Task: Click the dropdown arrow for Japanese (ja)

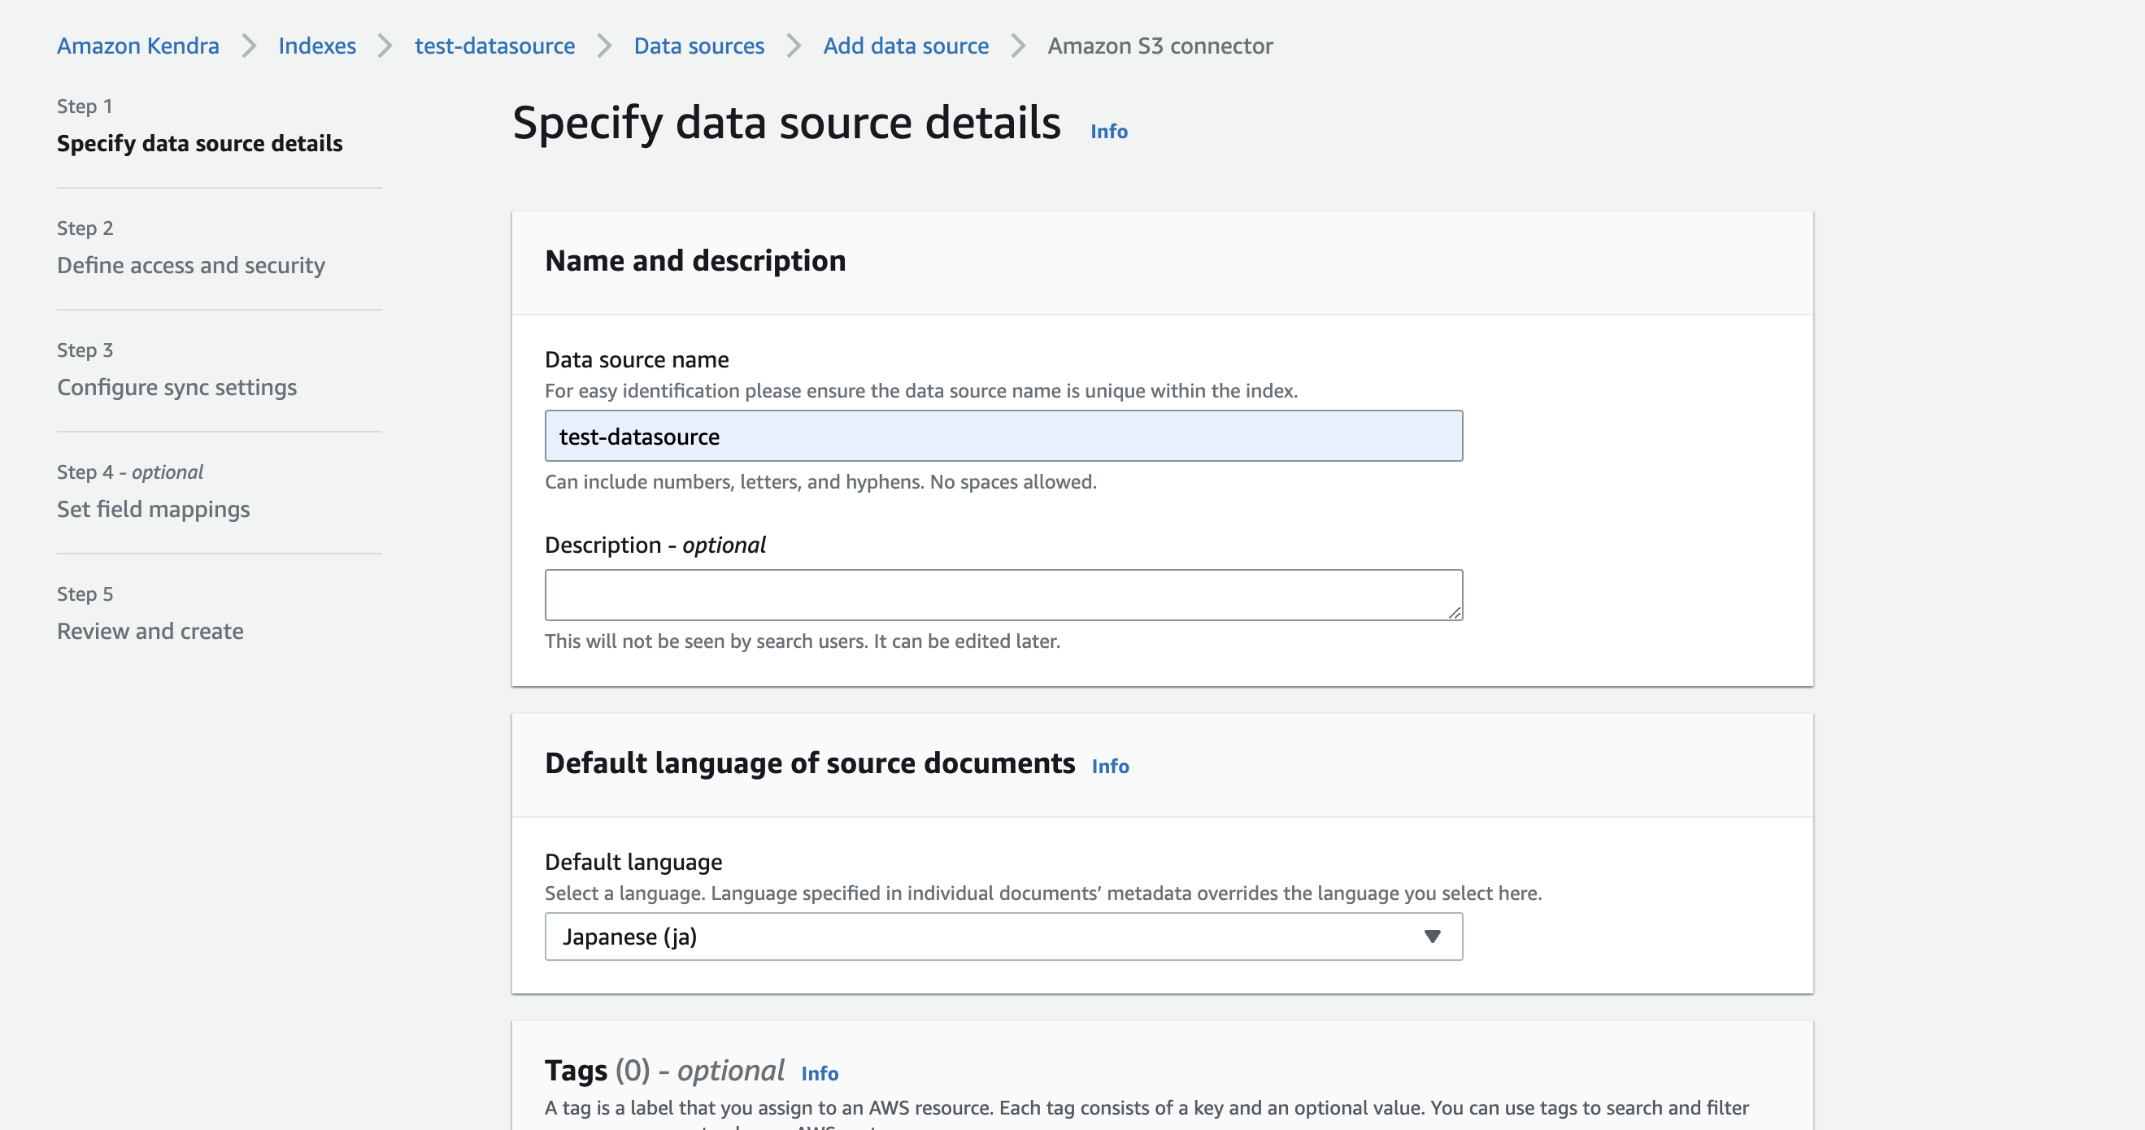Action: click(x=1431, y=937)
